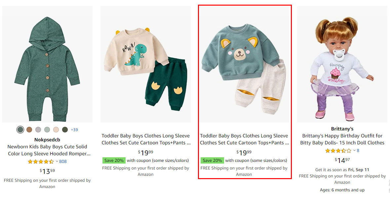
Task: Click the selected teal green swatch
Action: pos(20,129)
